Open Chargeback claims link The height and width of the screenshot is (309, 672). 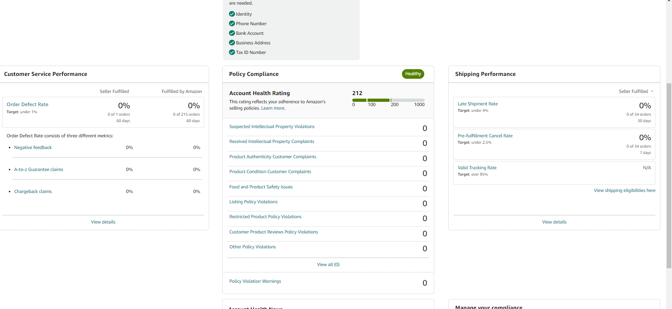[x=33, y=191]
